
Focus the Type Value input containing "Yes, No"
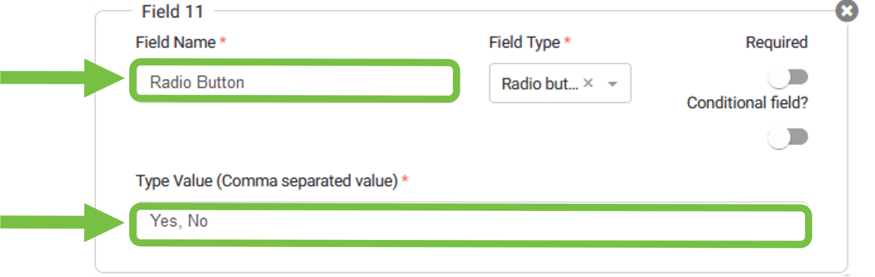click(470, 222)
